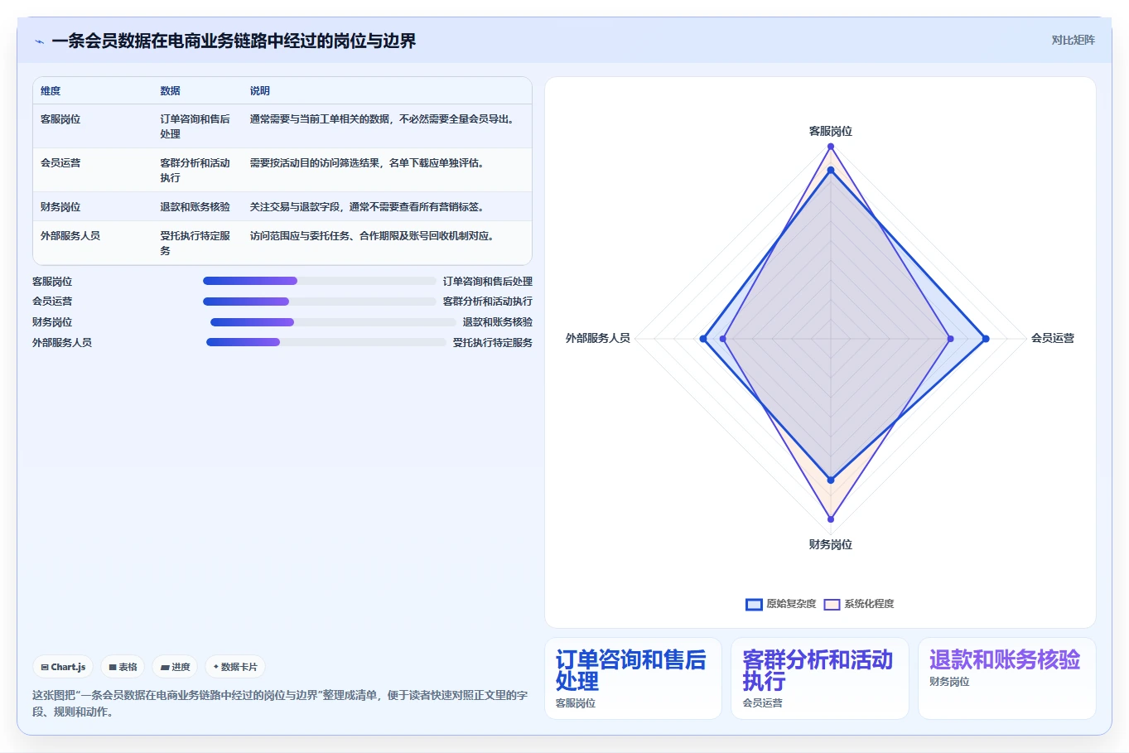Click the 说明 column header

click(260, 91)
